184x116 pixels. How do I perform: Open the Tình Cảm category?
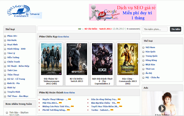click(x=12, y=70)
